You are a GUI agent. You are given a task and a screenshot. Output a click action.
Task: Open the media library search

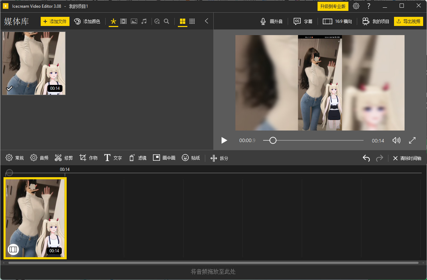167,21
